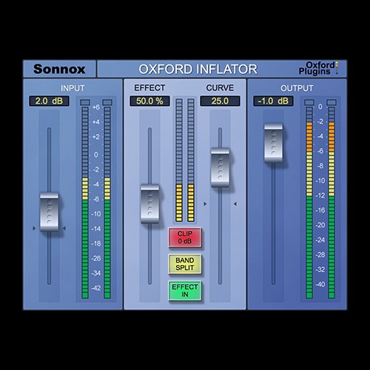Click the Oxford Plugins logo

[318, 68]
